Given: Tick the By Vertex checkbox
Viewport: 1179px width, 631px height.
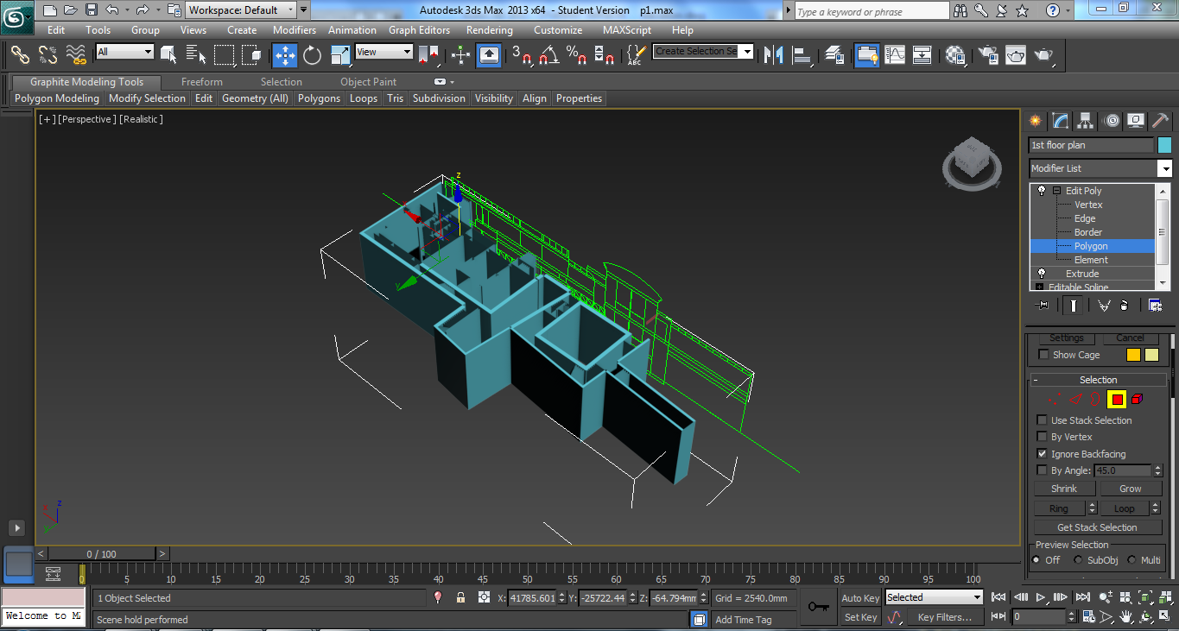Looking at the screenshot, I should 1043,437.
